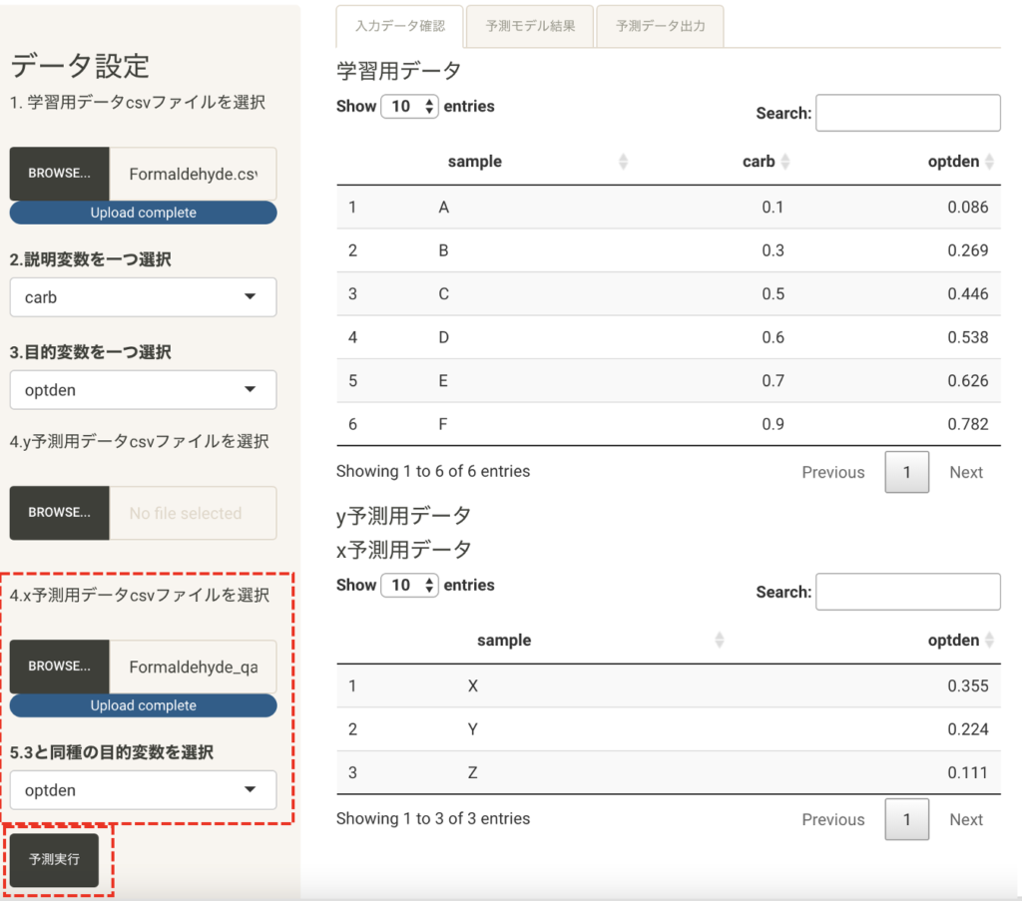
Task: Switch to the 予測モデル結果 tab
Action: [530, 27]
